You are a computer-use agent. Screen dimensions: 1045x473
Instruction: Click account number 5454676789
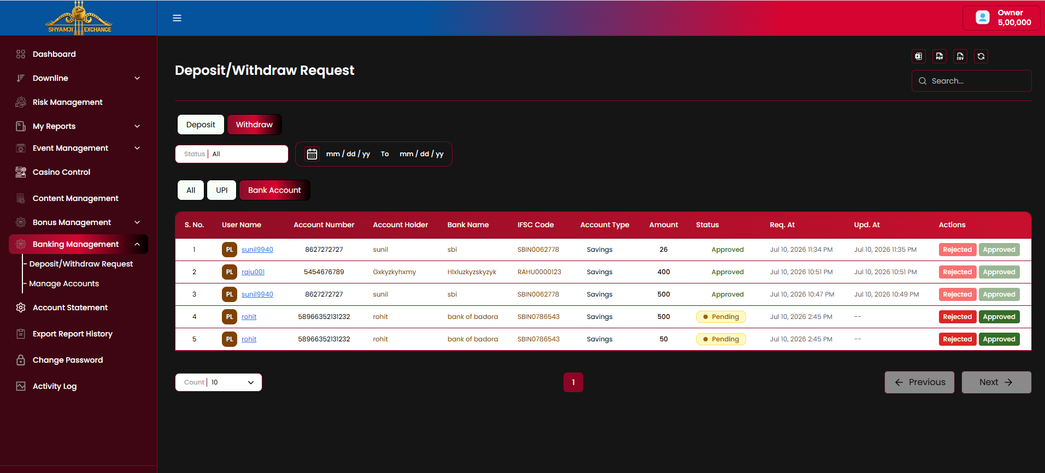(x=324, y=272)
